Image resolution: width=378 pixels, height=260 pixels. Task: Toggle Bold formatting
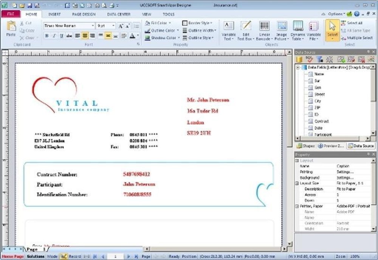47,36
